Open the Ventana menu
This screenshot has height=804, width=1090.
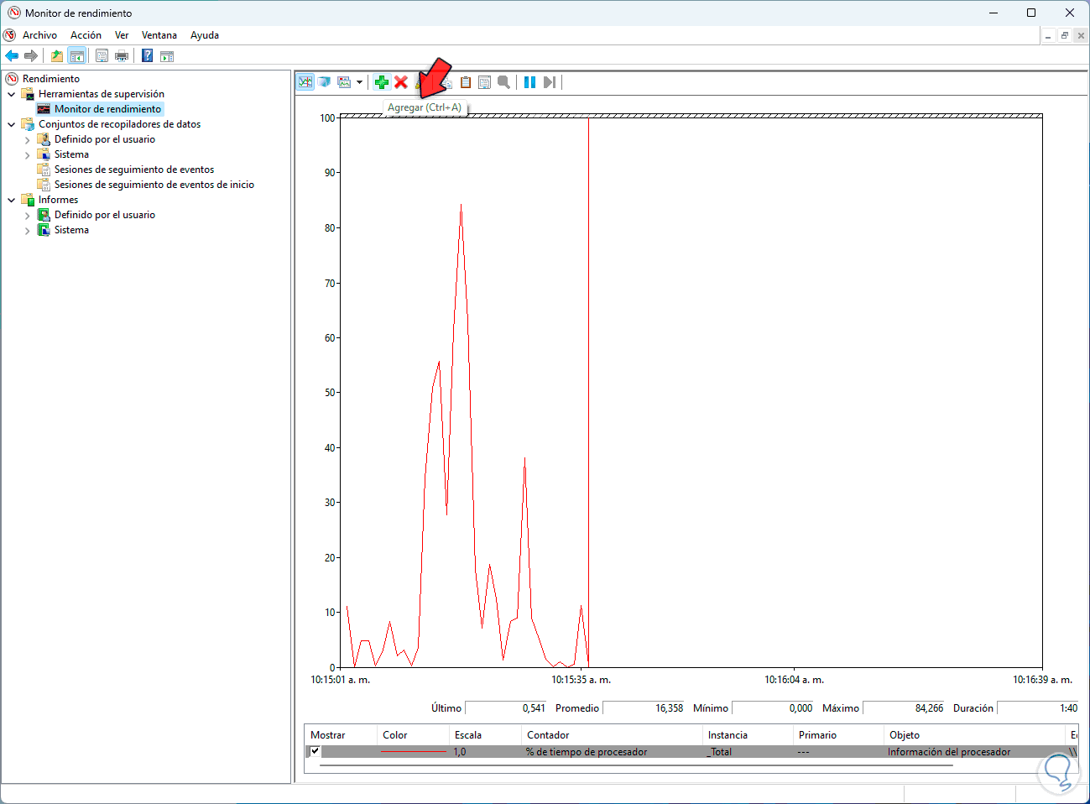pos(159,35)
